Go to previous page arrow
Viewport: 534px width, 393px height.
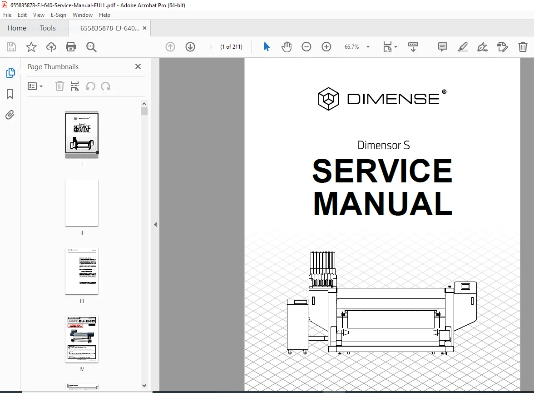[170, 47]
